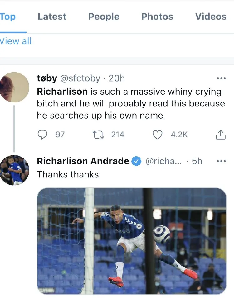Image resolution: width=234 pixels, height=298 pixels.
Task: Switch to the Top tab
Action: coord(8,17)
